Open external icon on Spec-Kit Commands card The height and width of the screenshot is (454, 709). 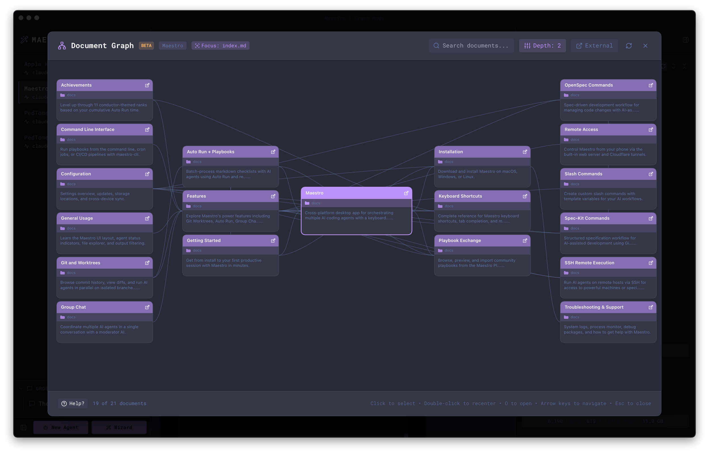651,218
